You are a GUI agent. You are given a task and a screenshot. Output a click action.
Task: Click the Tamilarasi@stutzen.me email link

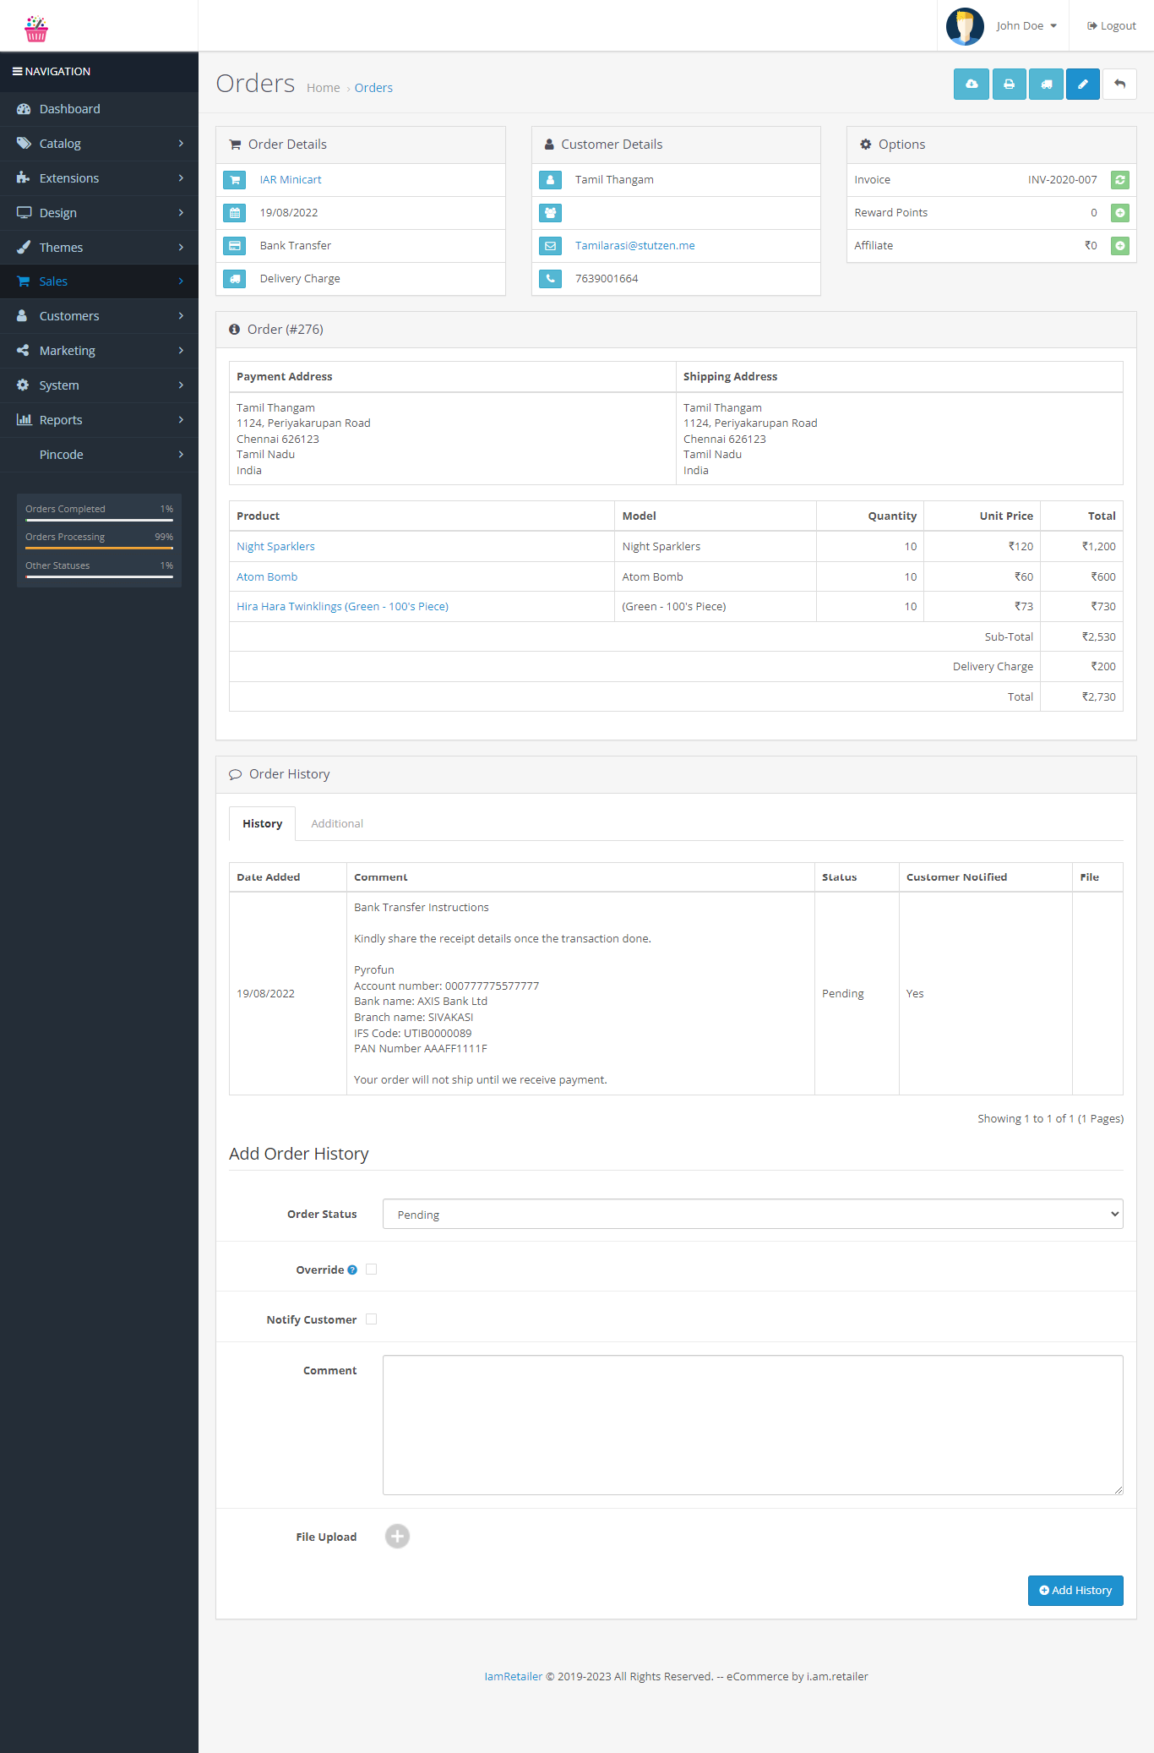(x=635, y=246)
